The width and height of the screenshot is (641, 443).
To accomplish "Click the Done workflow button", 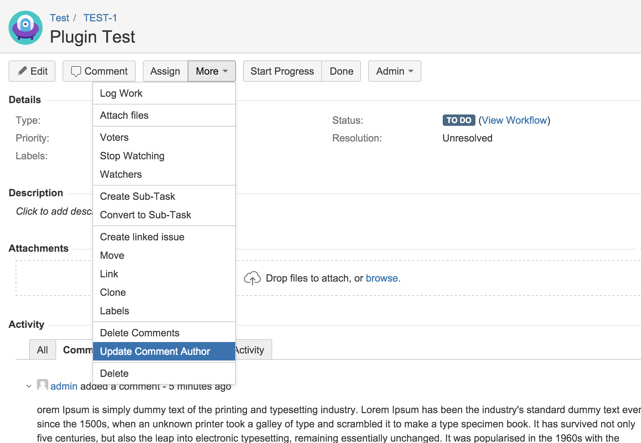I will point(341,71).
